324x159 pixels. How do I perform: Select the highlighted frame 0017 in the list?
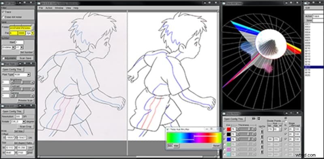(x=314, y=67)
